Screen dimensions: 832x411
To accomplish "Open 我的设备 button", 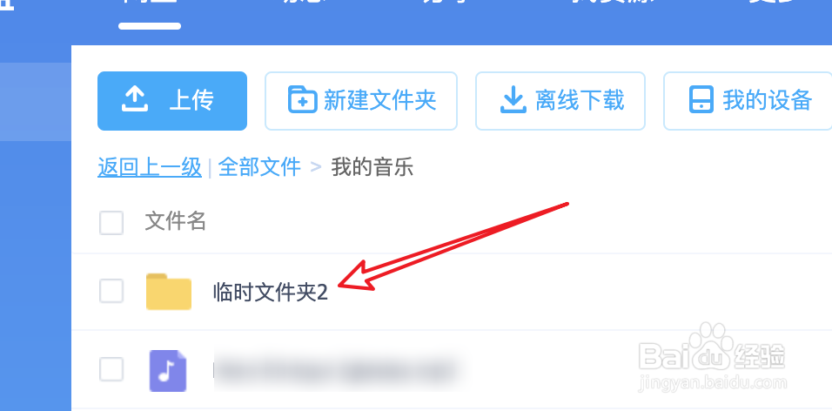I will coord(748,101).
